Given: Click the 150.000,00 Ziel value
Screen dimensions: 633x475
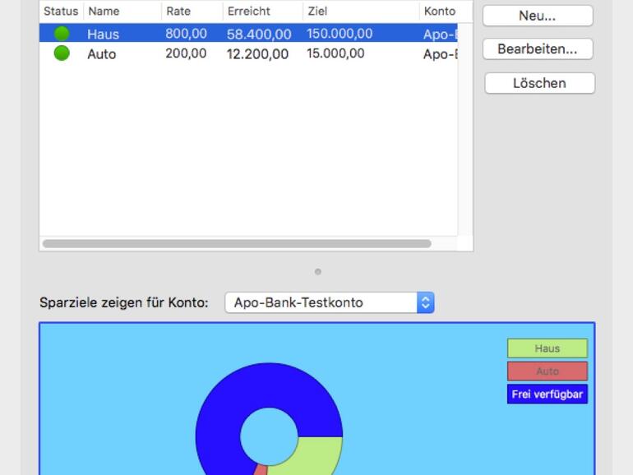Looking at the screenshot, I should tap(340, 34).
